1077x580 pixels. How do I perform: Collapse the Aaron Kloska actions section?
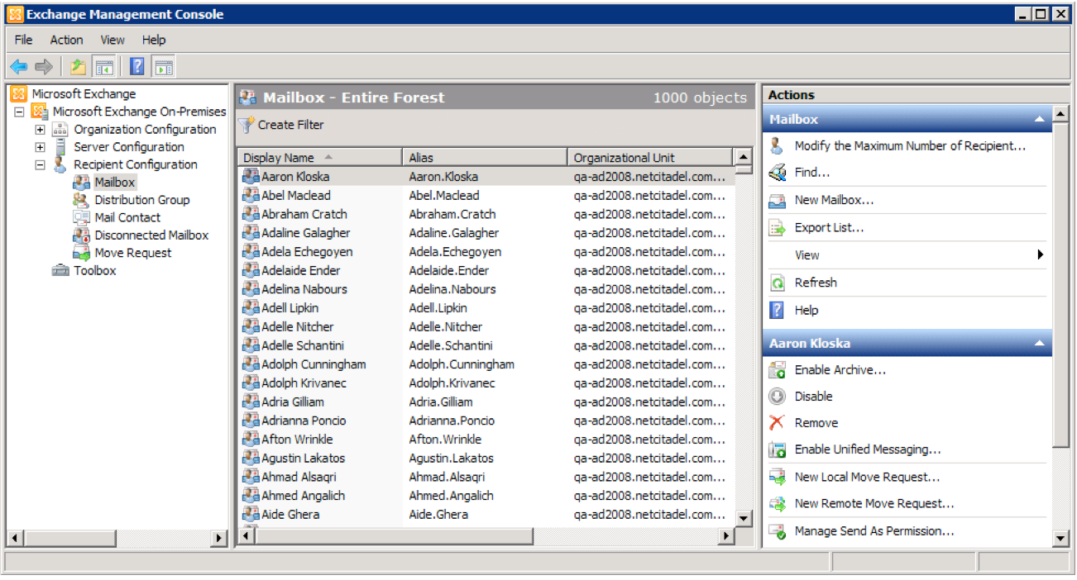click(1039, 344)
